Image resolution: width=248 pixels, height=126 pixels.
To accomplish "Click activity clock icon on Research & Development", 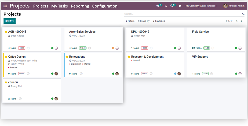I will tap(151, 73).
